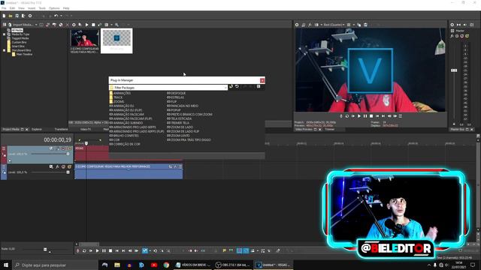Click the Open folder icon in the main toolbar
Screen dimensions: 481x270
pos(11,16)
